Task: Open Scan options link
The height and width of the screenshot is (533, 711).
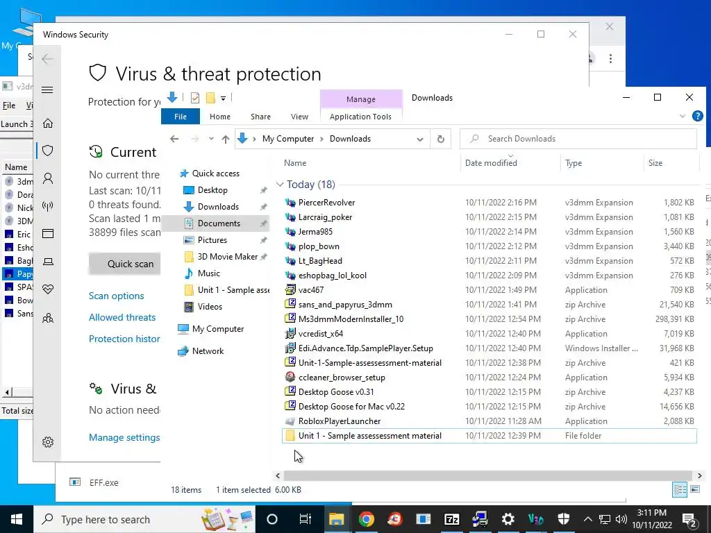Action: (x=117, y=296)
